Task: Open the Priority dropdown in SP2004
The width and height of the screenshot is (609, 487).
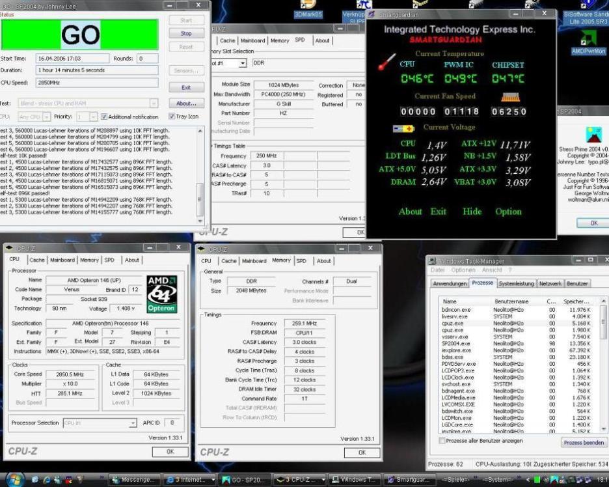Action: 94,117
